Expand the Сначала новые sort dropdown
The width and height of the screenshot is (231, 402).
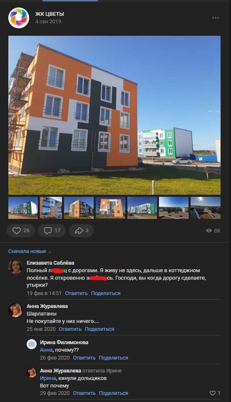[x=30, y=251]
